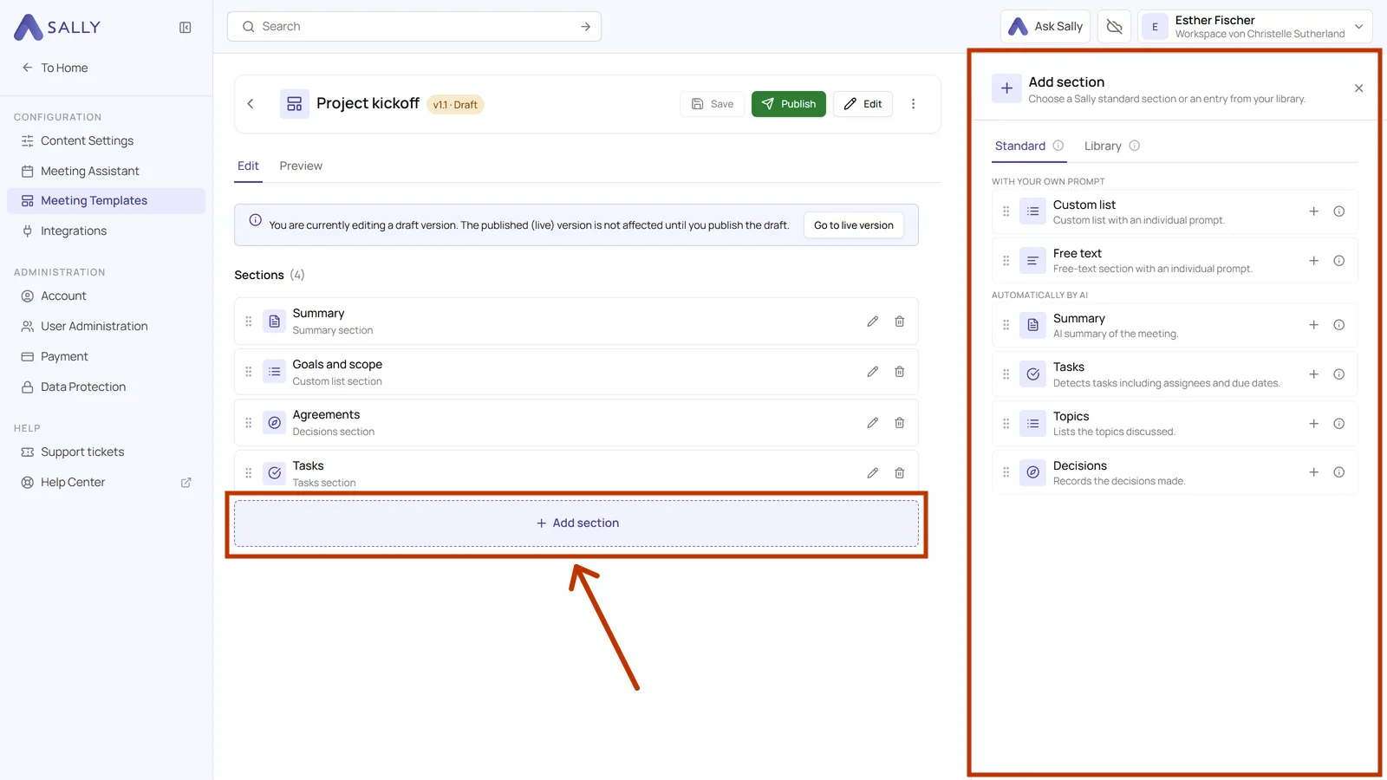This screenshot has height=780, width=1387.
Task: Go back using To Home arrow
Action: 55,68
